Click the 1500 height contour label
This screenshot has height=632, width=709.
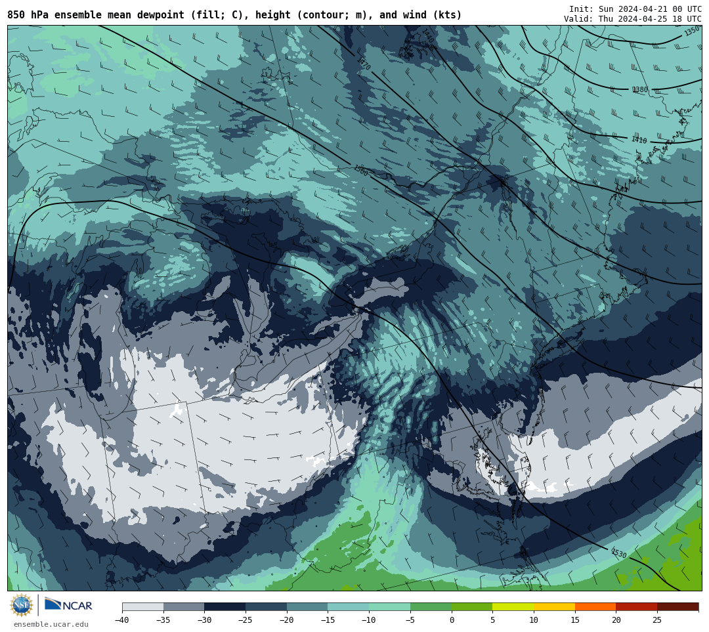[361, 171]
